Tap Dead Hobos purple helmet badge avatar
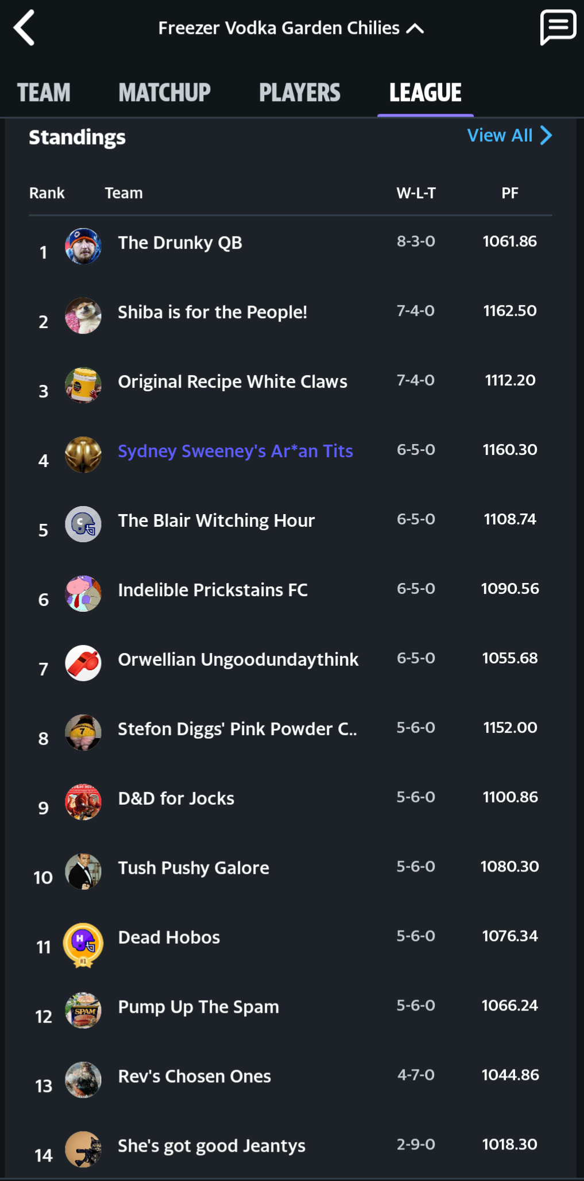This screenshot has height=1181, width=584. coord(83,944)
